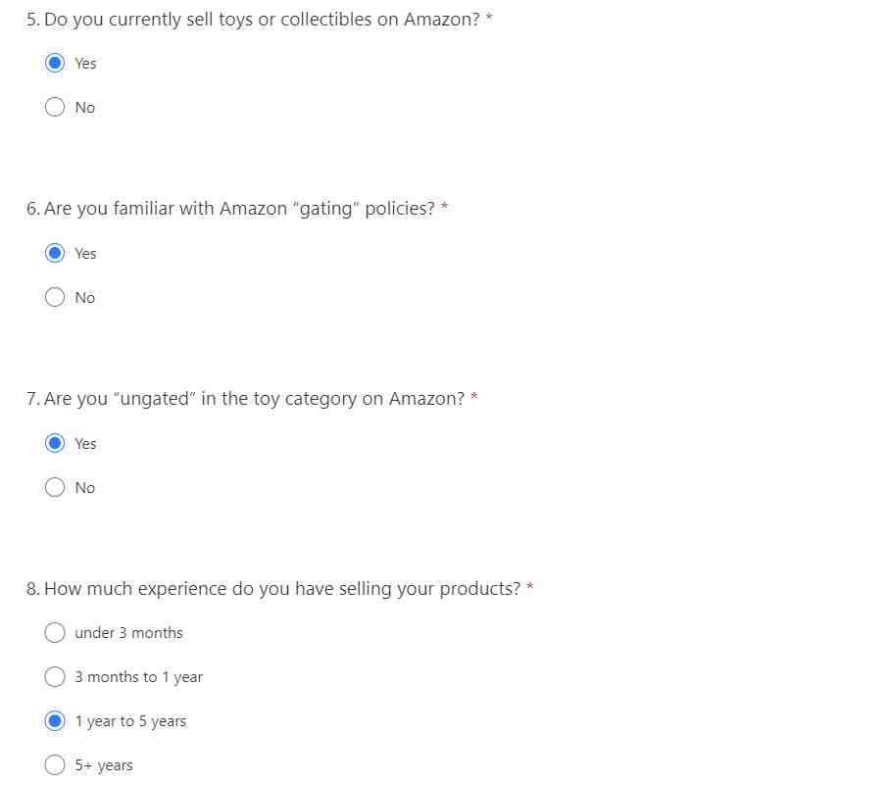Image resolution: width=887 pixels, height=785 pixels.
Task: Mark No radio for ungated toy category
Action: (55, 487)
